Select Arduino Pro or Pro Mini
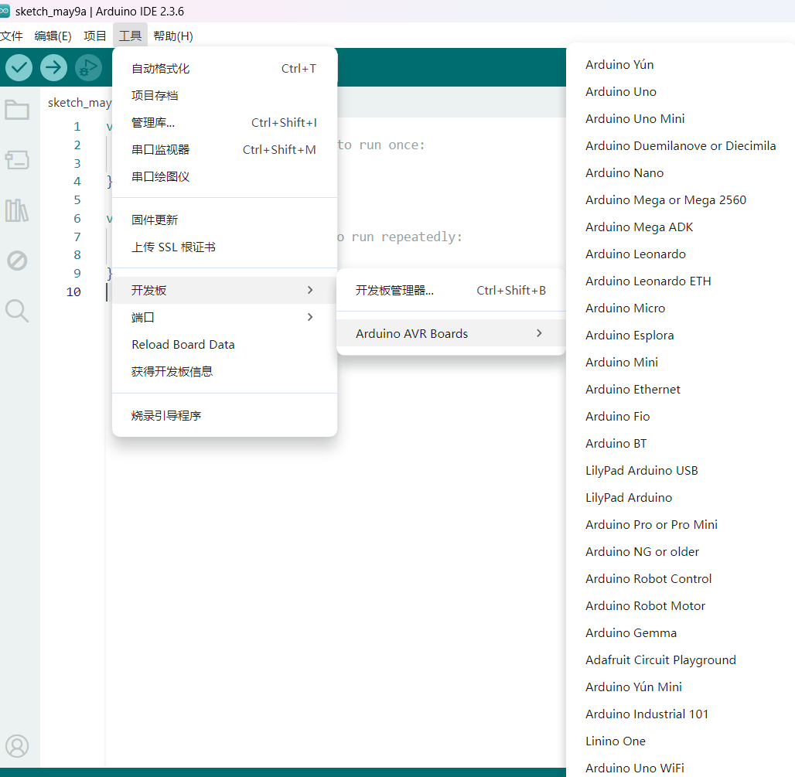Viewport: 795px width, 777px height. (681, 525)
